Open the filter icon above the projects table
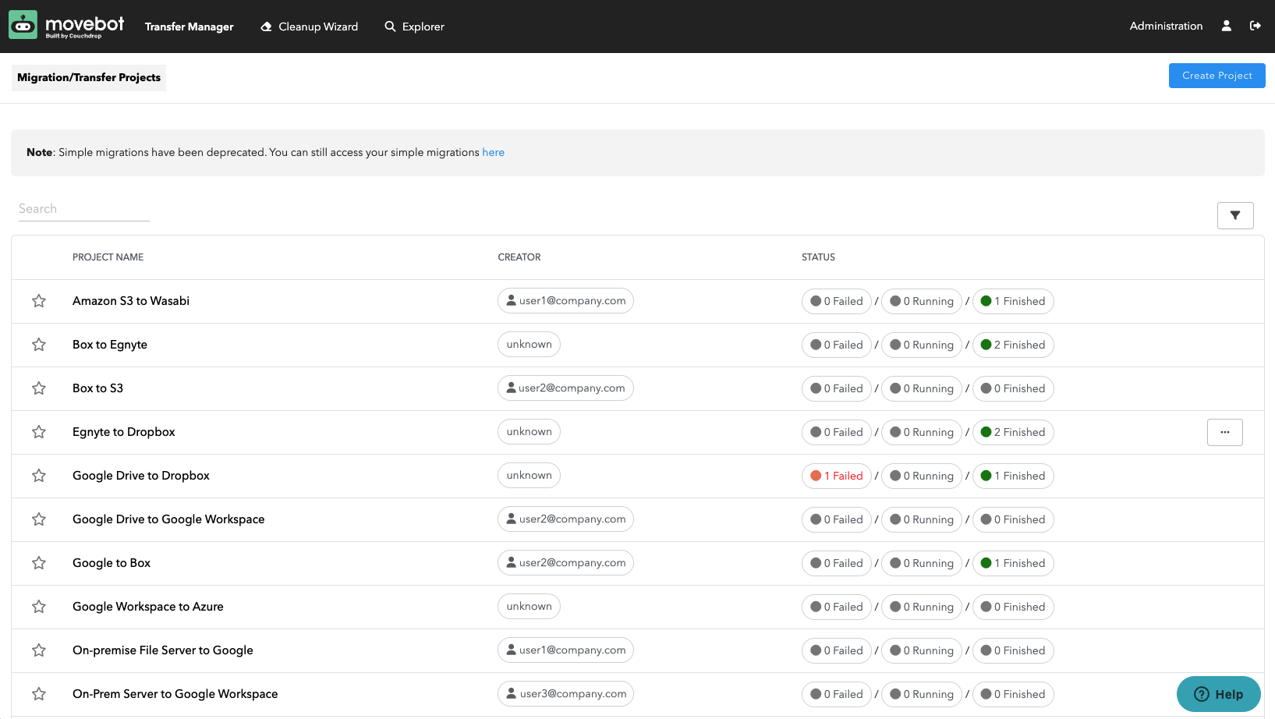The height and width of the screenshot is (719, 1275). [x=1235, y=215]
